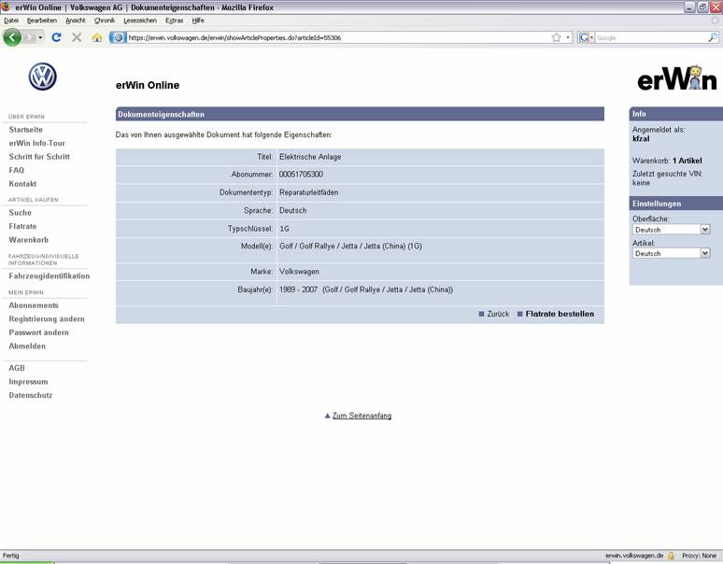Click the erWin logo at top right
The width and height of the screenshot is (723, 564).
[x=677, y=78]
